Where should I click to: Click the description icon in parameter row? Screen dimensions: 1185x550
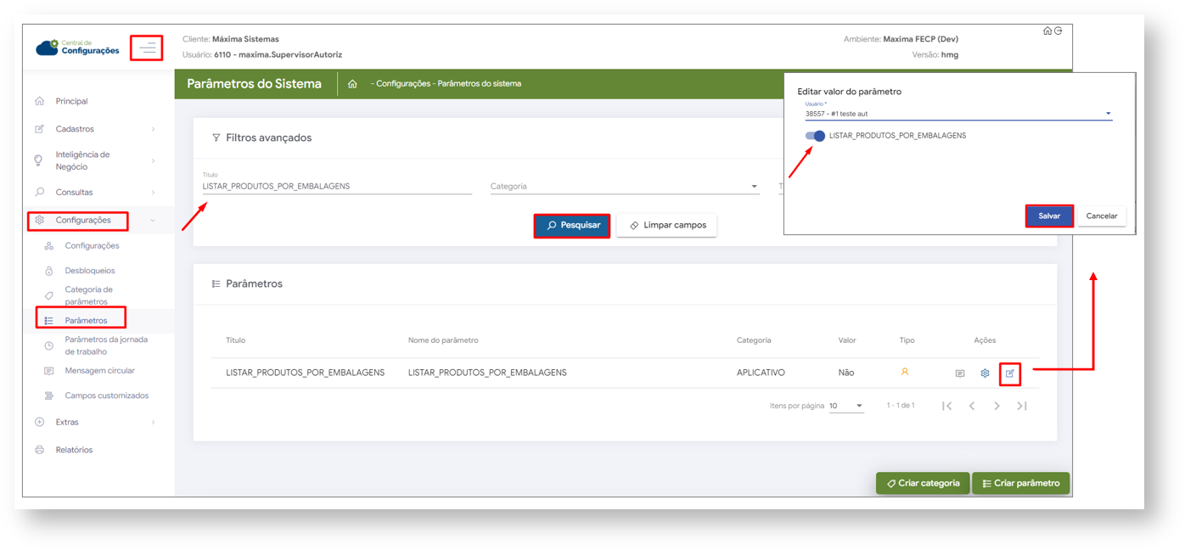pyautogui.click(x=959, y=373)
